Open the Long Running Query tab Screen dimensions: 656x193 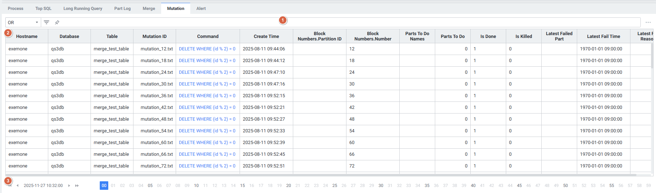(x=83, y=9)
